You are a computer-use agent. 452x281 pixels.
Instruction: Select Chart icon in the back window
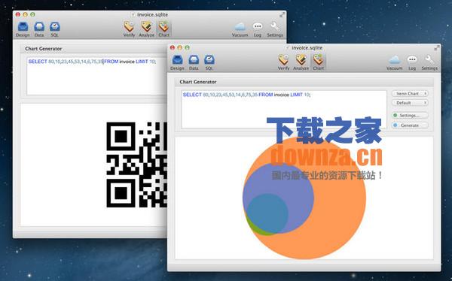pos(163,29)
